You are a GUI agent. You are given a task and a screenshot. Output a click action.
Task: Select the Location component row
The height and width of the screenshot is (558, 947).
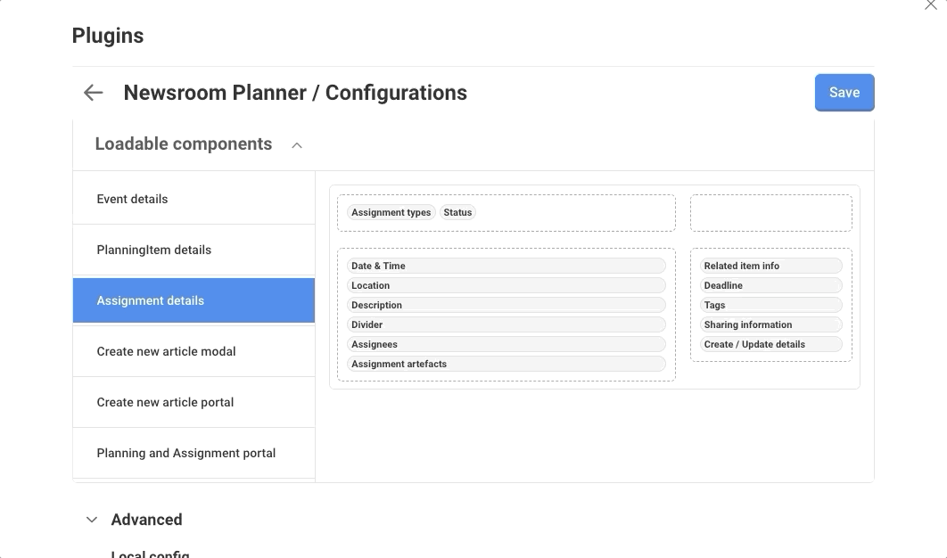(x=506, y=285)
